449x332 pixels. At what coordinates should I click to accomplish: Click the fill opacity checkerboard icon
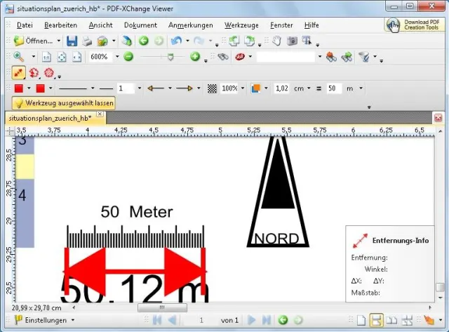[x=212, y=88]
